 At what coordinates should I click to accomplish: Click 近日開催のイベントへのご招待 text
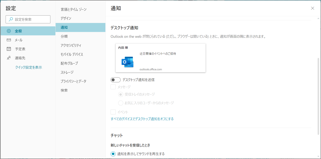(158, 54)
